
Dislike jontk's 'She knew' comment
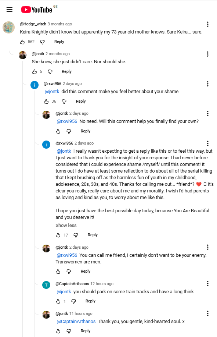(50, 72)
